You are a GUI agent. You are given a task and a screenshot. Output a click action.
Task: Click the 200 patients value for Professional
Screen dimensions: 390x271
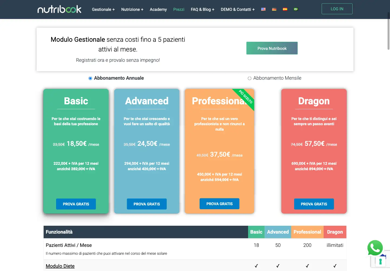point(307,245)
